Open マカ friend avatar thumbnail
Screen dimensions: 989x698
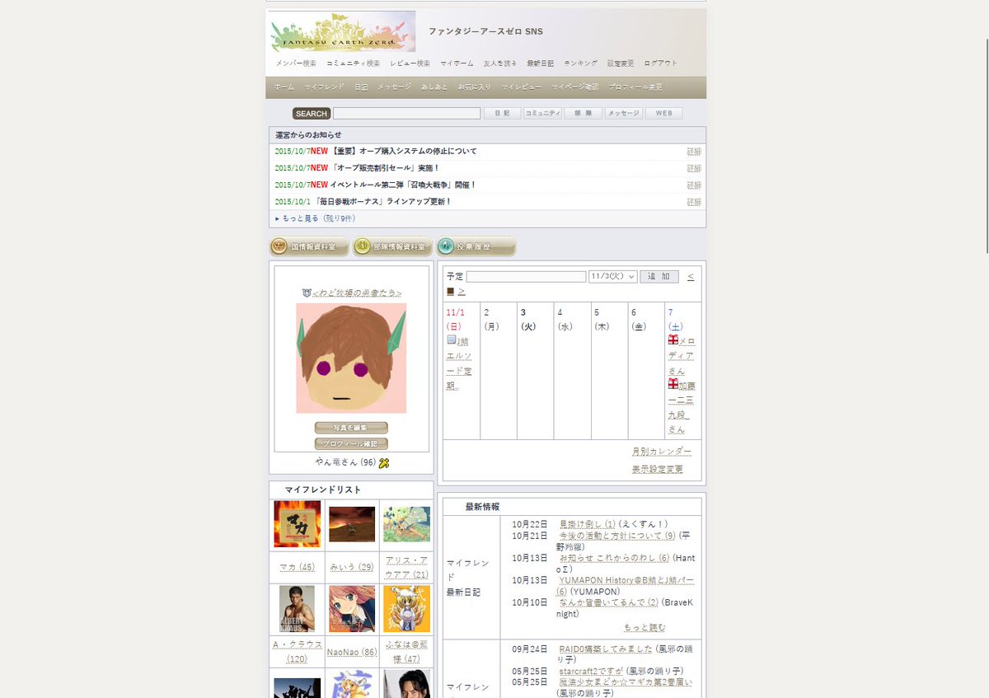(x=297, y=524)
